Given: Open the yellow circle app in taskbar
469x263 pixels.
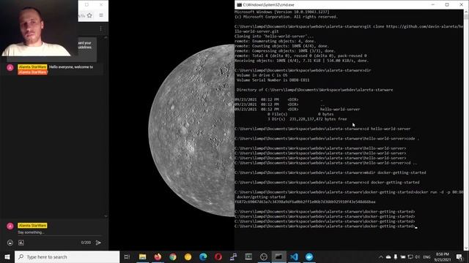Looking at the screenshot, I should (x=188, y=256).
